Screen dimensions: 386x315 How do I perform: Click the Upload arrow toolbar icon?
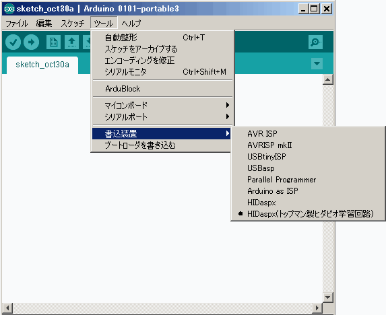(x=31, y=42)
